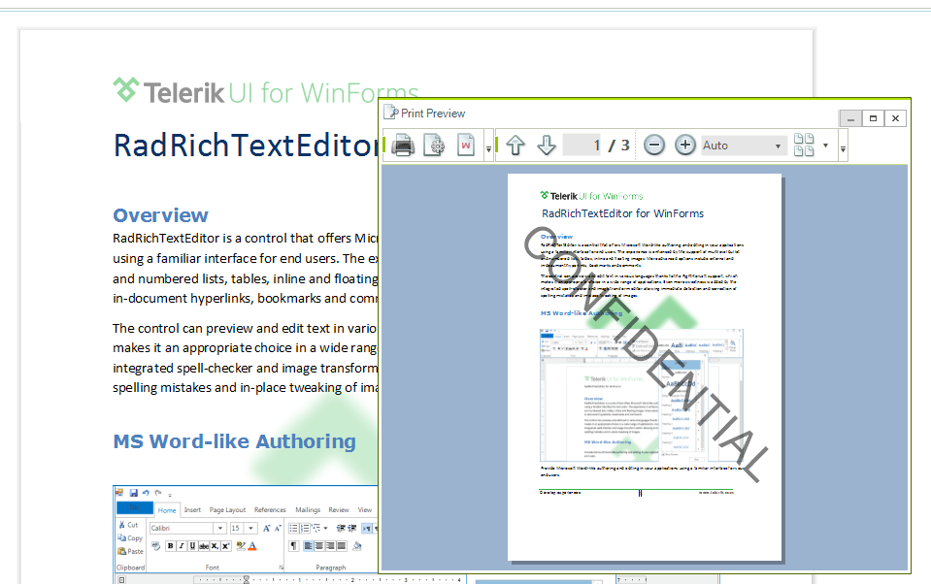Click the Shrink Font icon

point(278,528)
